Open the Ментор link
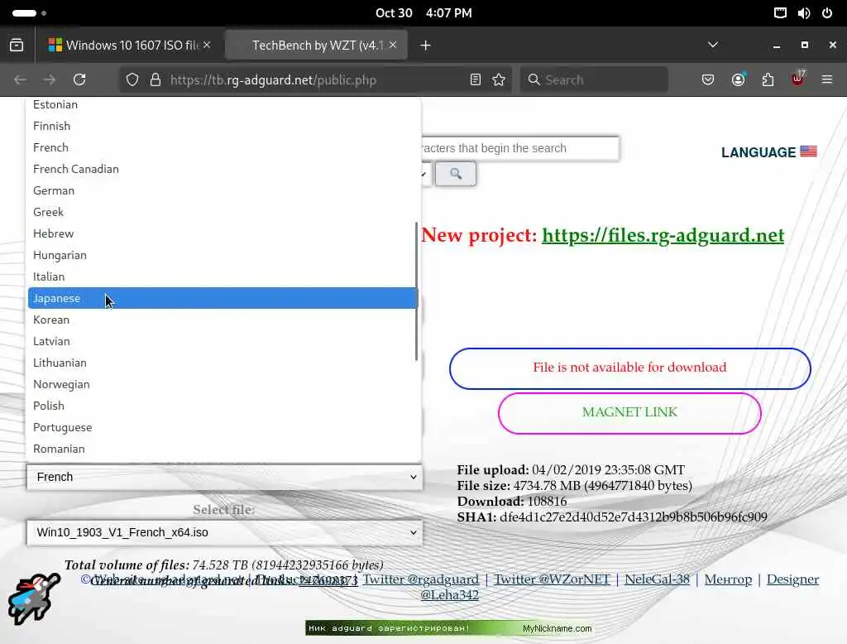Viewport: 847px width, 644px height. coord(728,579)
